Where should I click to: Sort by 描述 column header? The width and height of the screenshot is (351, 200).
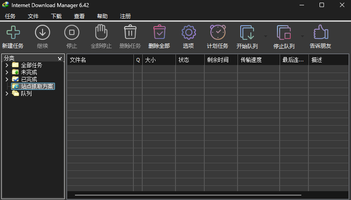[x=328, y=60]
